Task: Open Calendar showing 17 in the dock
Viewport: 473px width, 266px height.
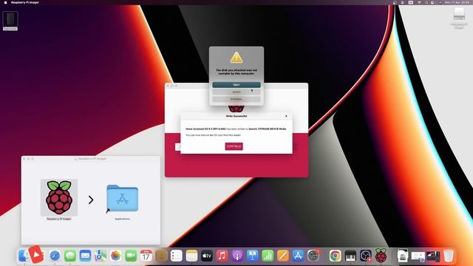Action: pos(146,256)
